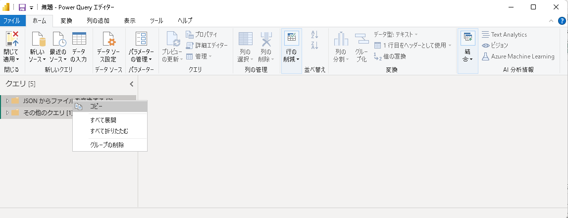Open the データ型: テキスト dropdown
The image size is (568, 218).
[x=396, y=35]
